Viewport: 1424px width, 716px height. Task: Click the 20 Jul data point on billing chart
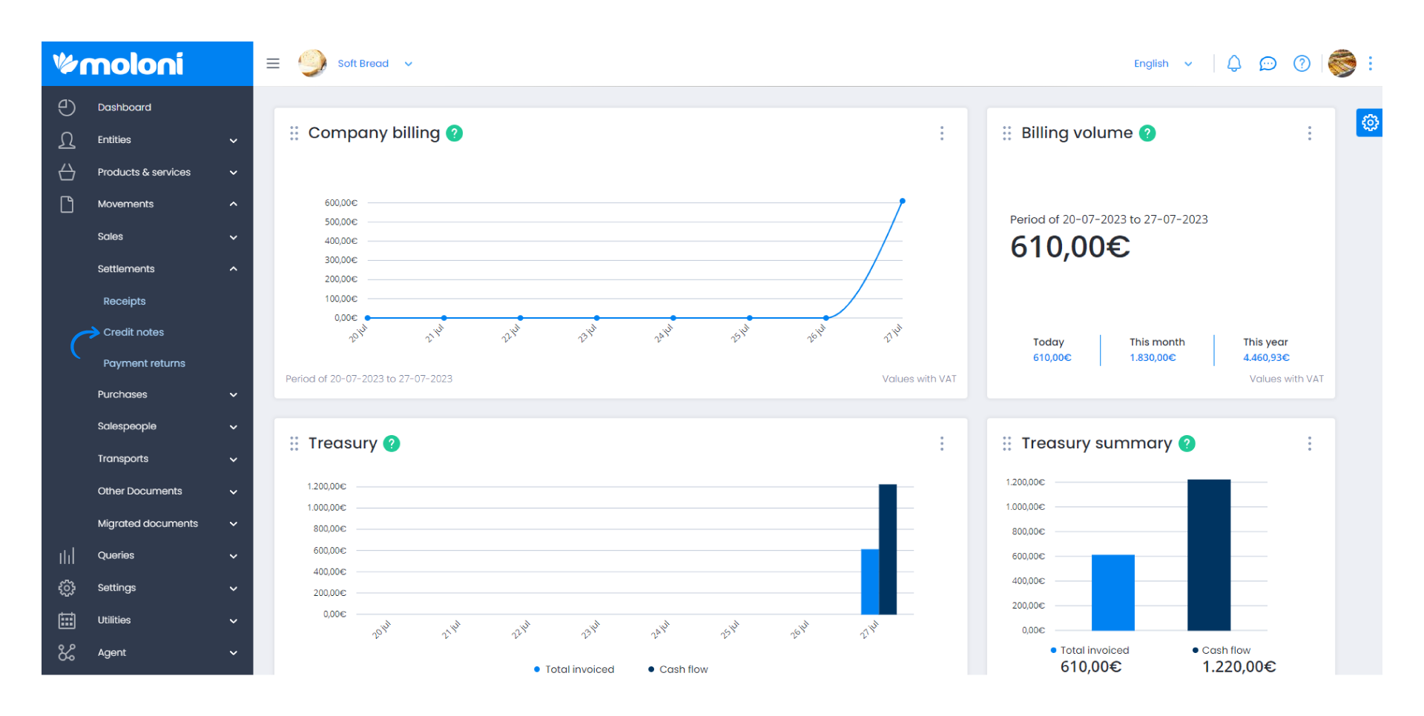(x=368, y=318)
